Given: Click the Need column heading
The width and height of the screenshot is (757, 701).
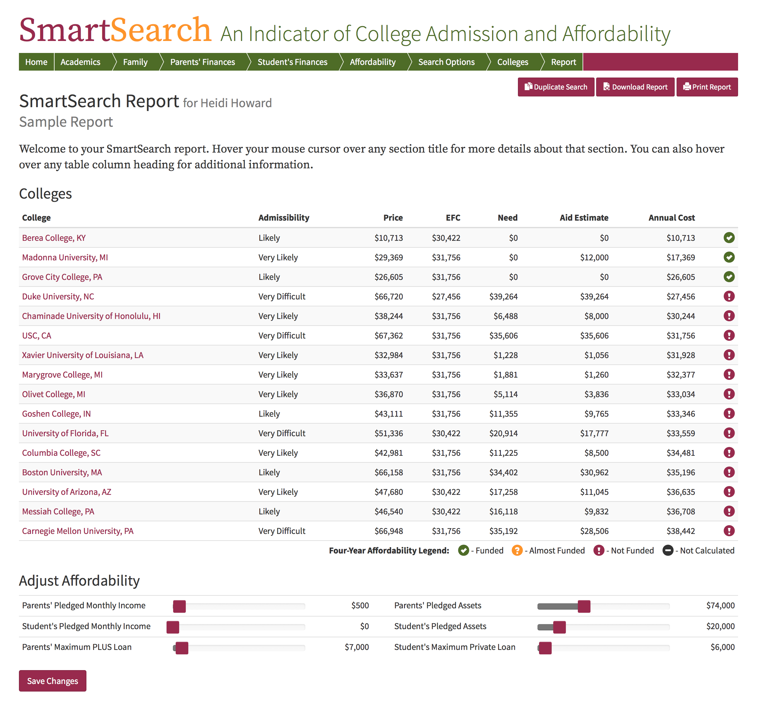Looking at the screenshot, I should point(508,218).
